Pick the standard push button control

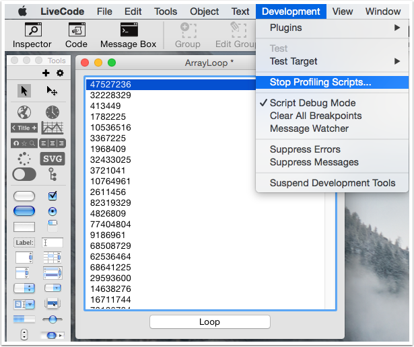(x=24, y=196)
